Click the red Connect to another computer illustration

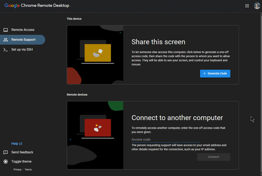coord(95,135)
